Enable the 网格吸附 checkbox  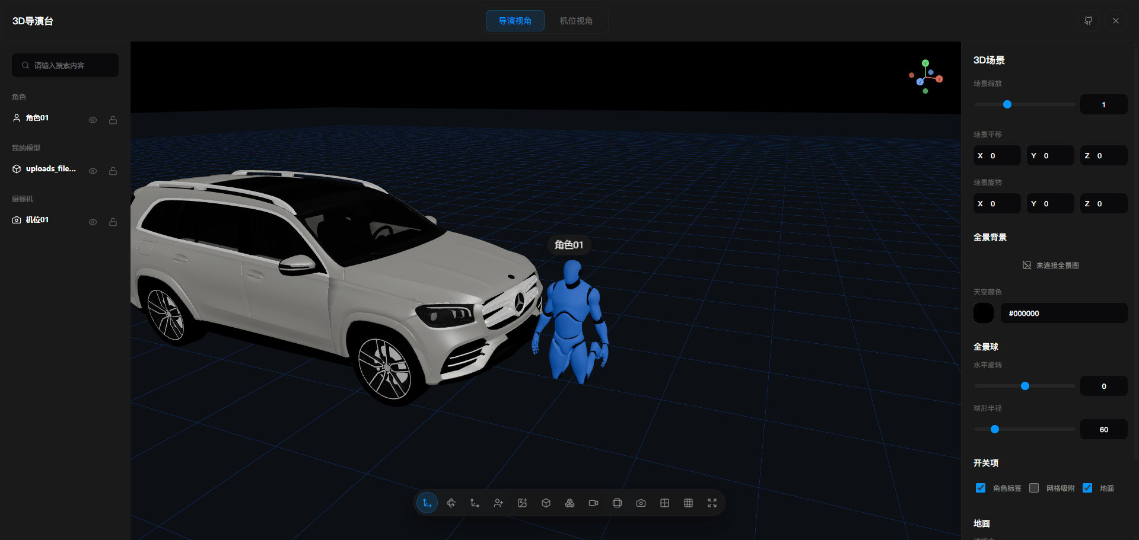(1034, 488)
